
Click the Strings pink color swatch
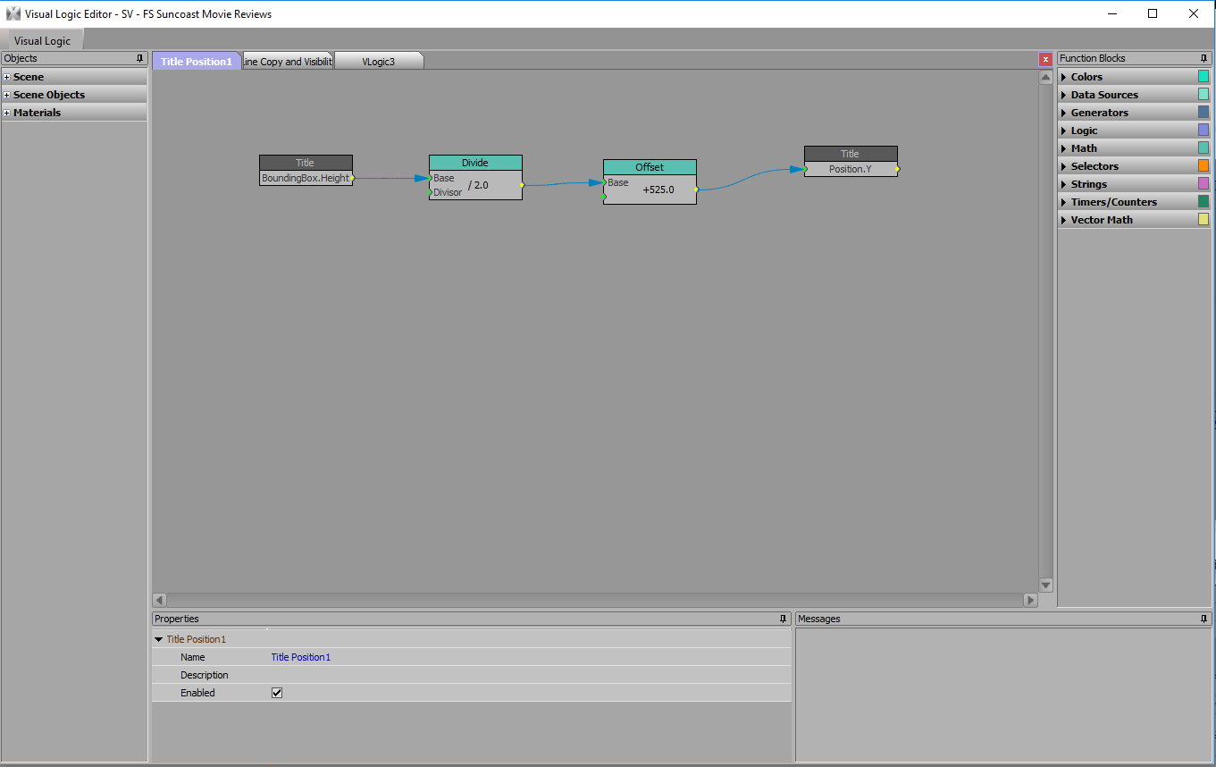tap(1203, 184)
